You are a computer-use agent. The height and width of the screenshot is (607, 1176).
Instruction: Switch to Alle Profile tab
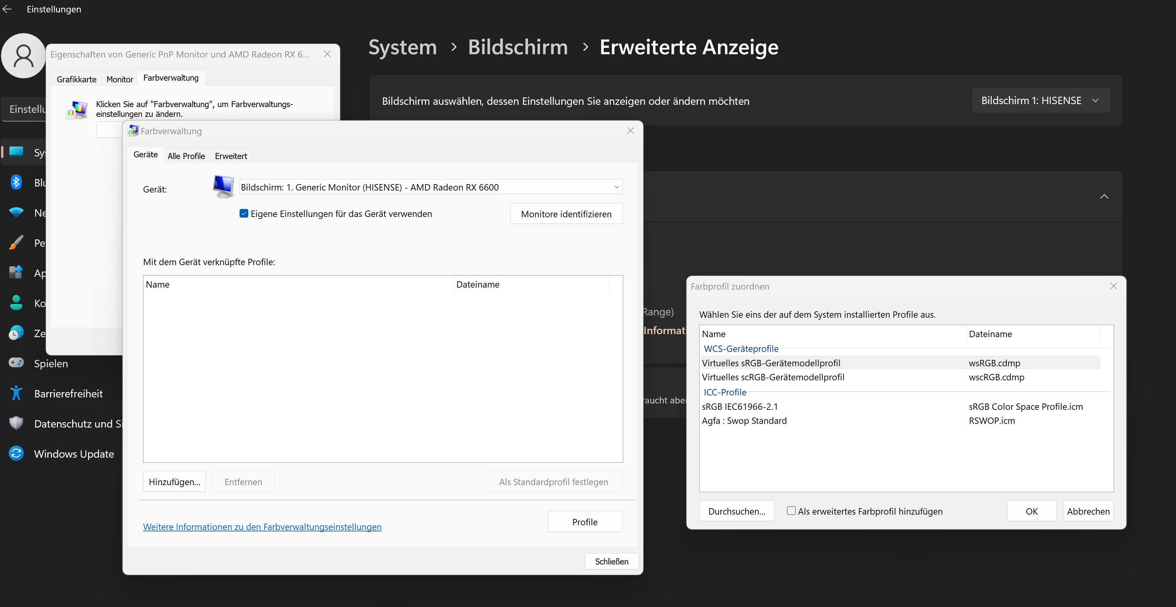186,156
